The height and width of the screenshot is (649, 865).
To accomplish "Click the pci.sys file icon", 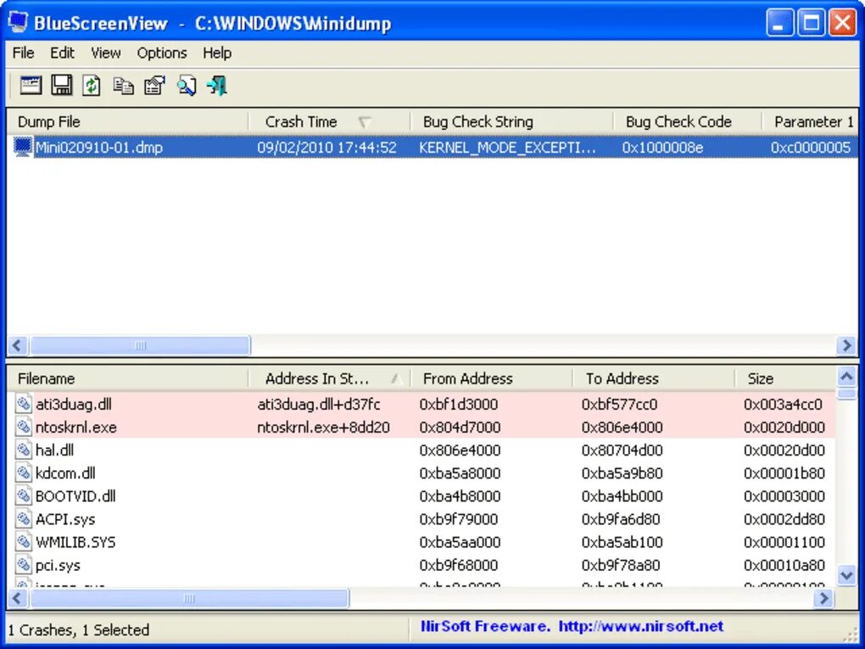I will coord(23,565).
